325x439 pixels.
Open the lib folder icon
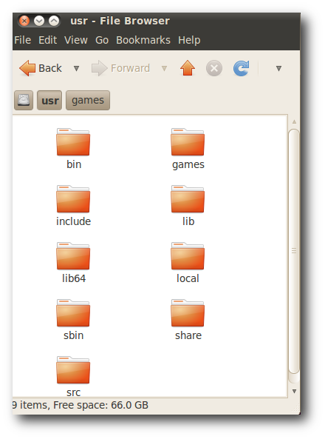[188, 199]
